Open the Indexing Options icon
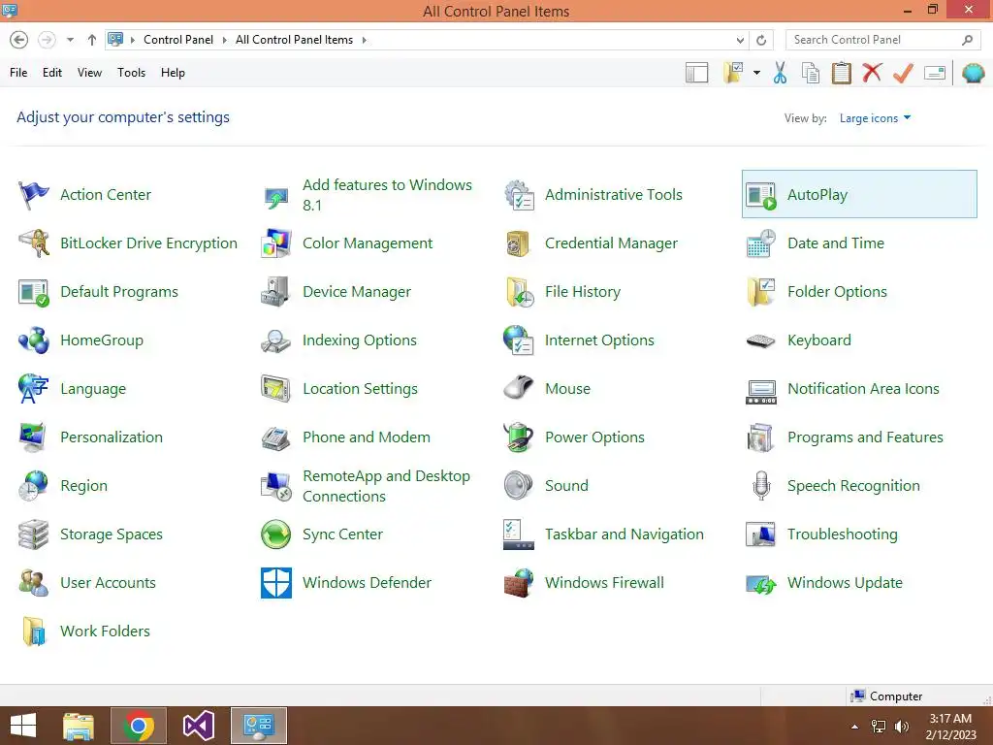Viewport: 993px width, 745px height. pos(276,340)
